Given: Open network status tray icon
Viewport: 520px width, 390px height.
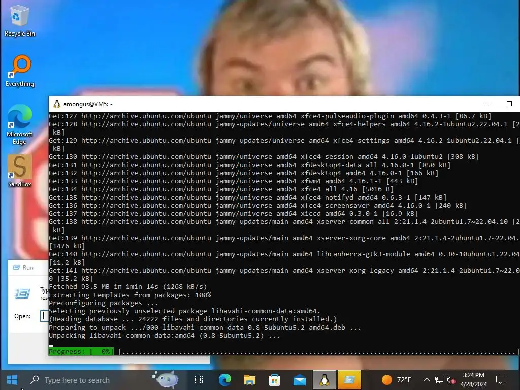Looking at the screenshot, I should pyautogui.click(x=439, y=380).
